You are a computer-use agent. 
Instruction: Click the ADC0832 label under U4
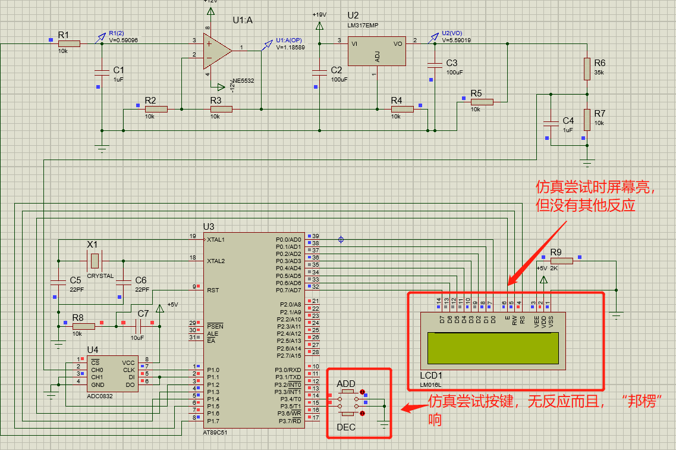tap(100, 396)
